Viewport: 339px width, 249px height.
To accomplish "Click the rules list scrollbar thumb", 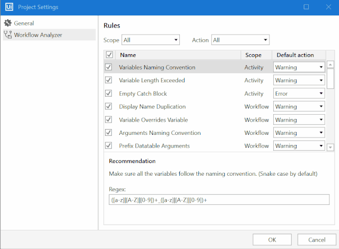I will [331, 79].
